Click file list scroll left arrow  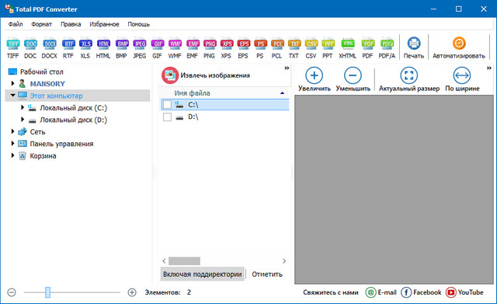tap(164, 260)
